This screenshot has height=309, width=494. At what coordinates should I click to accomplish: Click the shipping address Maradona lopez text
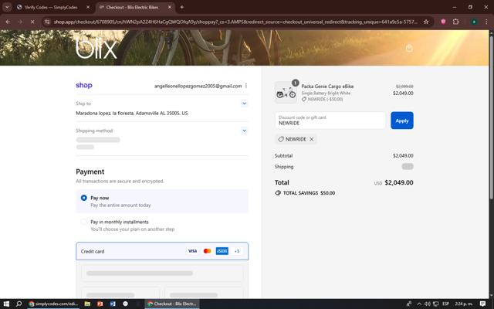tap(132, 114)
